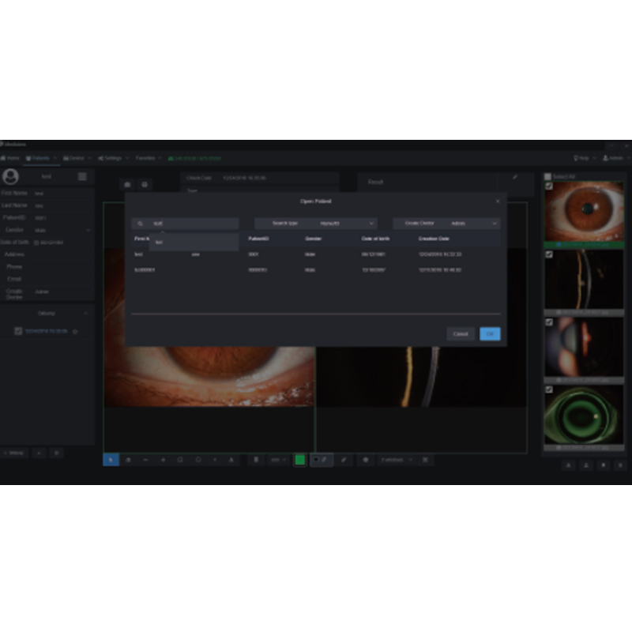Select the arrow pointer annotation tool
The image size is (632, 632).
(x=112, y=459)
